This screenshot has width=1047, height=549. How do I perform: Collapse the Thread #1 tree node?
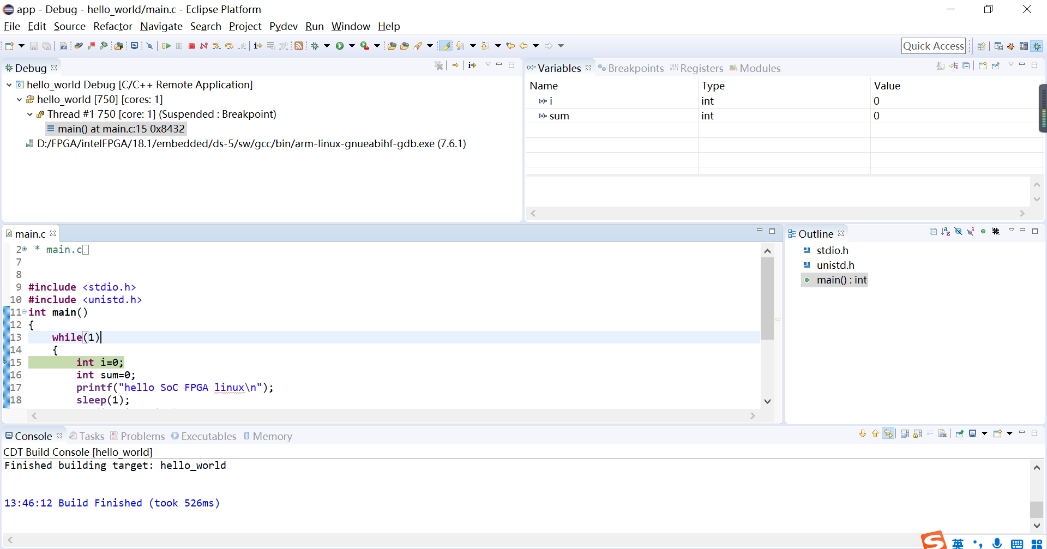29,114
